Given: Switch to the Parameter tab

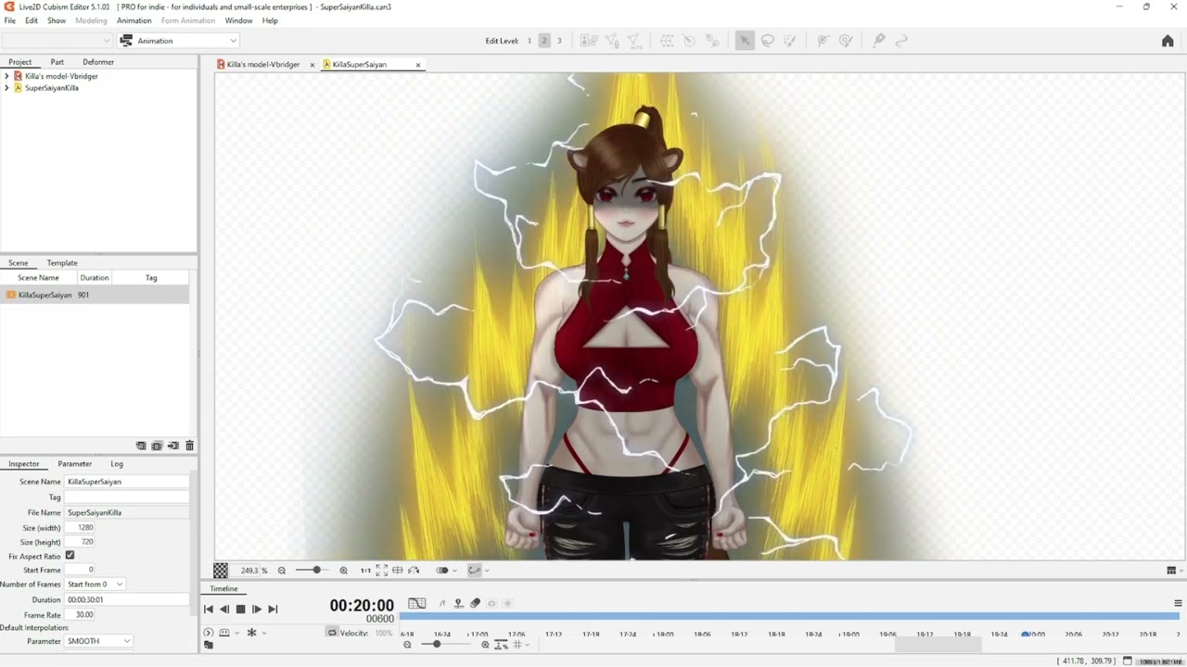Looking at the screenshot, I should pyautogui.click(x=75, y=464).
